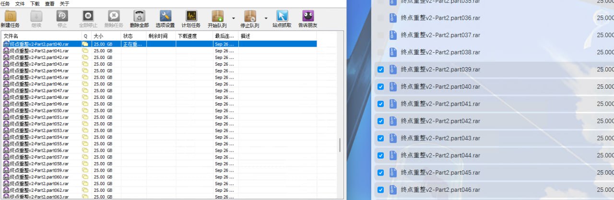
Task: Check the box for Part2.part037.rar
Action: click(380, 35)
